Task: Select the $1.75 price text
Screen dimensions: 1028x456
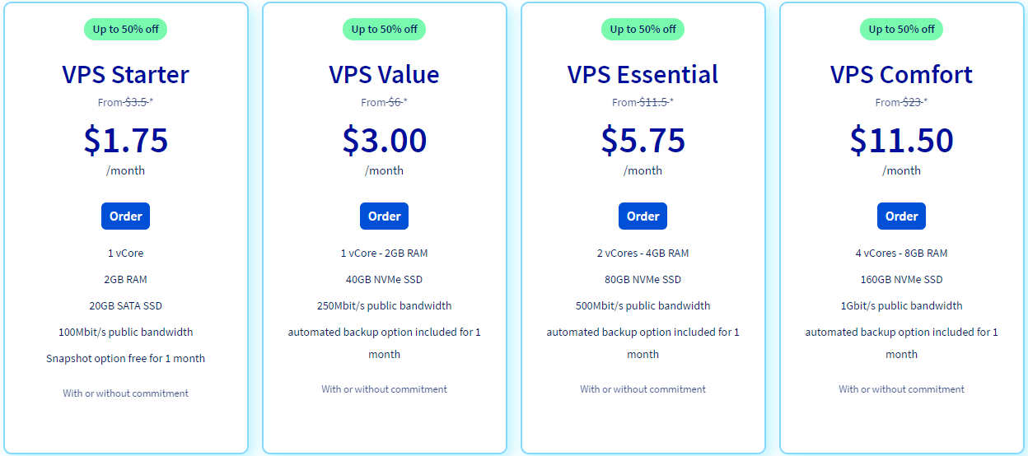Action: click(125, 140)
